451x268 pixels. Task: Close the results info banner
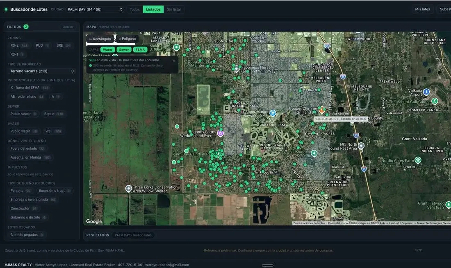point(174,61)
